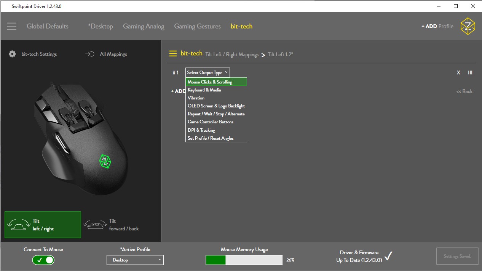Viewport: 482px width, 271px height.
Task: Toggle the Connect To Mouse switch
Action: tap(43, 260)
